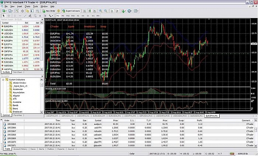Toggle the Terminal window icon

33,11
